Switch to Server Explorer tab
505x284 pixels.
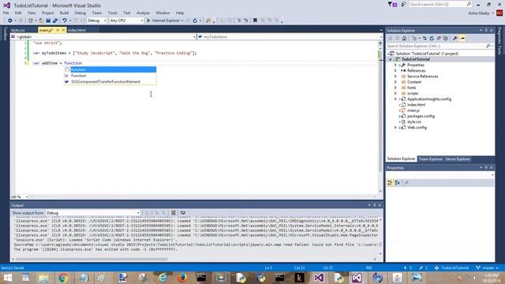point(458,159)
